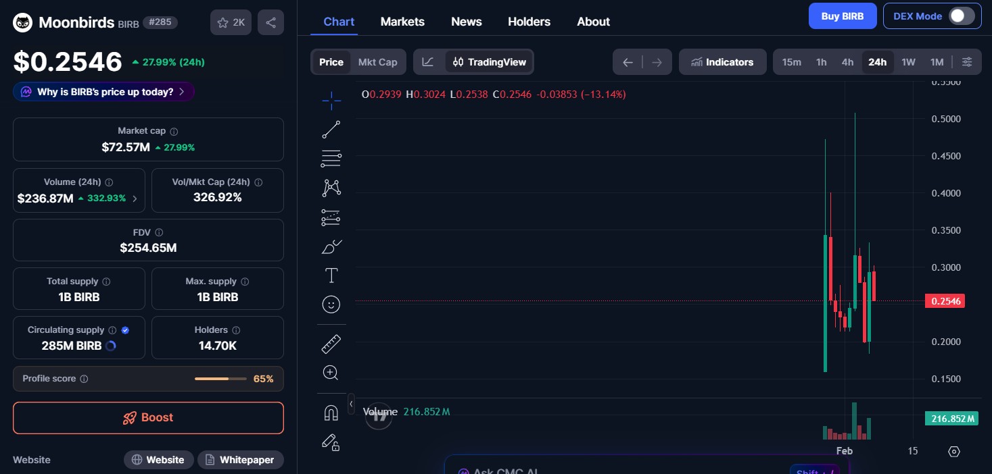Collapse the drawing toolbar with the arrow
This screenshot has height=474, width=992.
351,404
